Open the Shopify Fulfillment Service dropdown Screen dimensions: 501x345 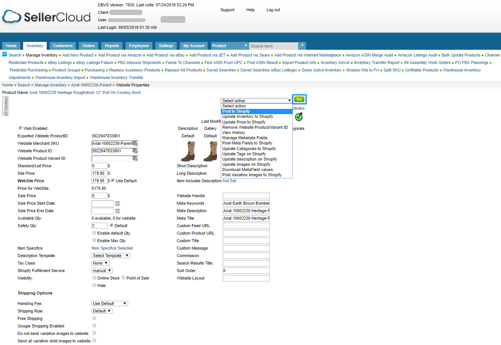102,271
